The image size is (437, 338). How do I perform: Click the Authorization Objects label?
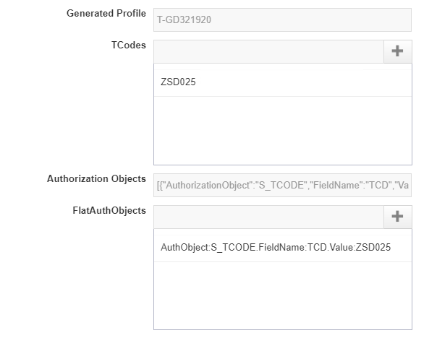96,179
